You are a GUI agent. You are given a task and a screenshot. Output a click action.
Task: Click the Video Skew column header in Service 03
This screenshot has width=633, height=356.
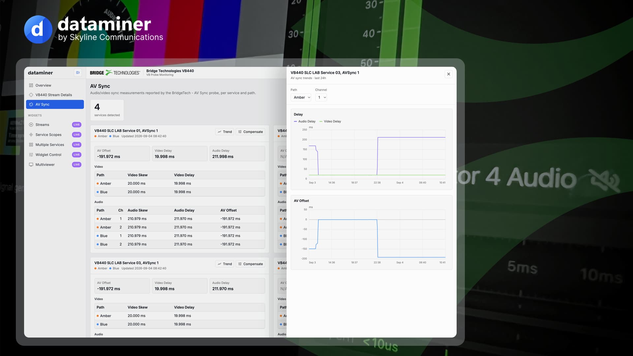pyautogui.click(x=137, y=308)
